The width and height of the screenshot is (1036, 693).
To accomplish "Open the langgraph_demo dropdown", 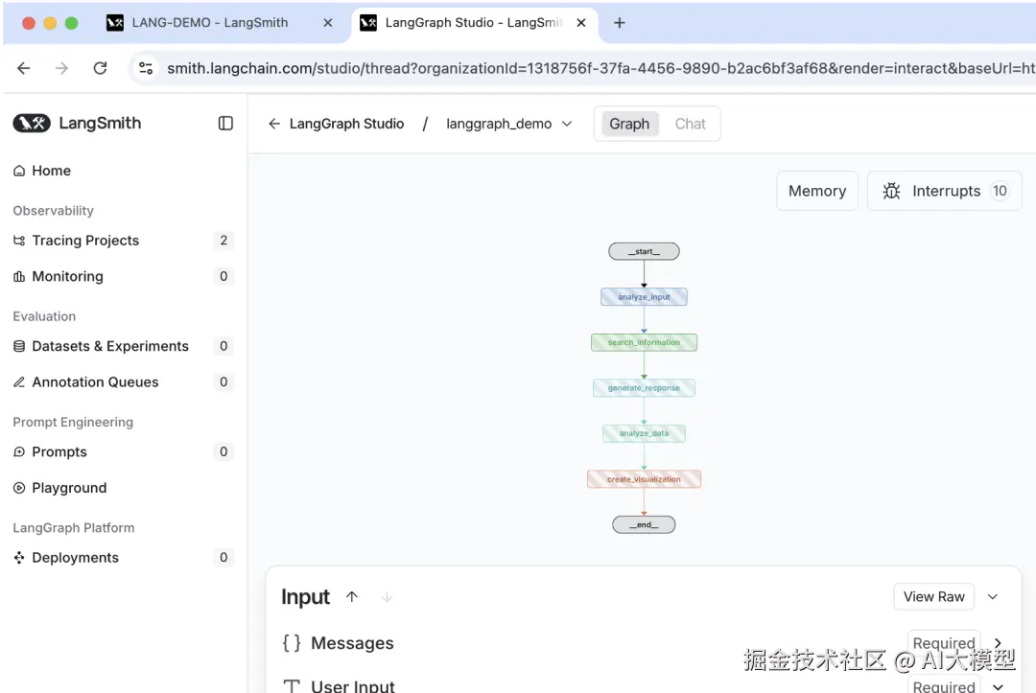I will point(508,124).
